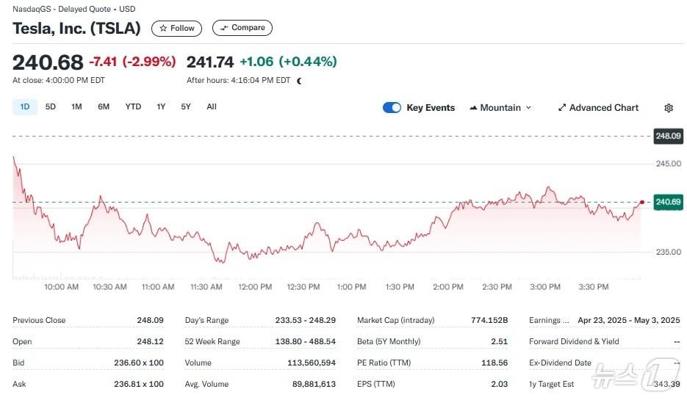Click the Earnings date label
The height and width of the screenshot is (400, 687).
pyautogui.click(x=550, y=320)
